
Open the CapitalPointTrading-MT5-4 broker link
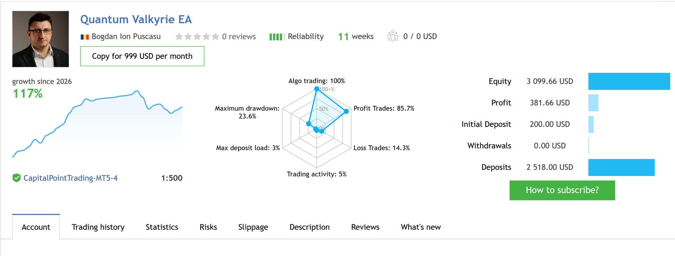click(x=70, y=178)
